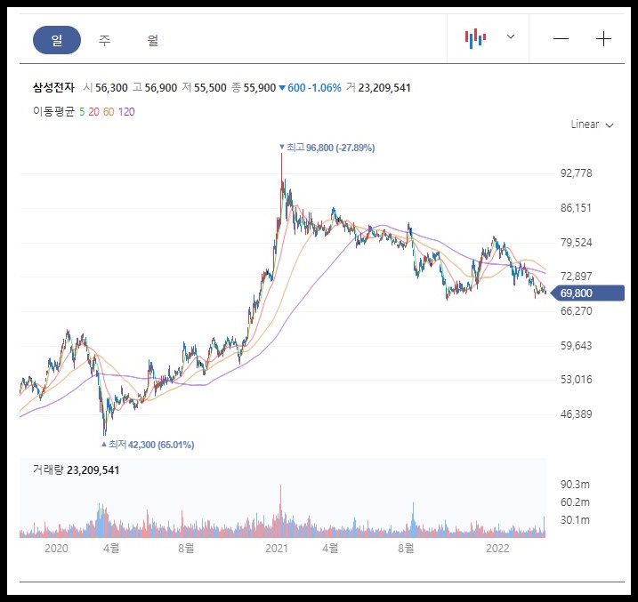The height and width of the screenshot is (602, 638).
Task: Click the 59,643 price axis label
Action: click(576, 346)
